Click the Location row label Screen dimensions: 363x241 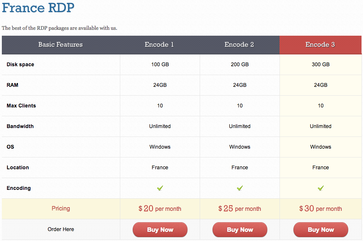[18, 167]
